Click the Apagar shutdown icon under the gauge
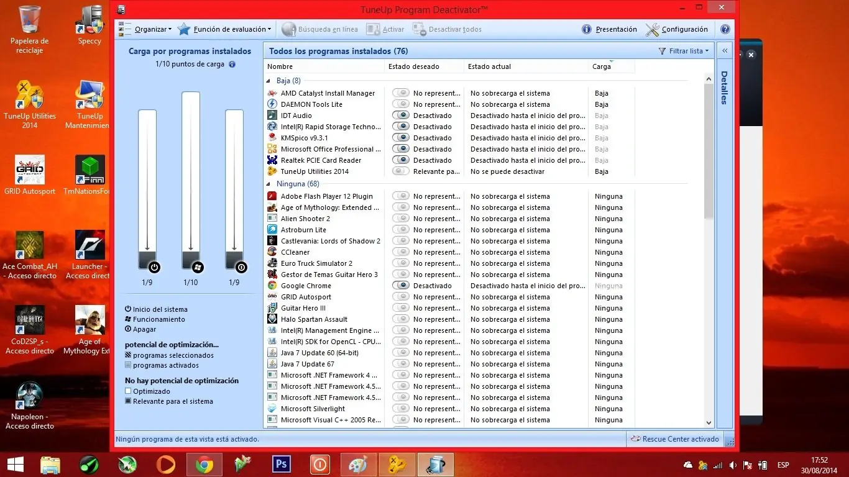Image resolution: width=849 pixels, height=477 pixels. (x=242, y=268)
